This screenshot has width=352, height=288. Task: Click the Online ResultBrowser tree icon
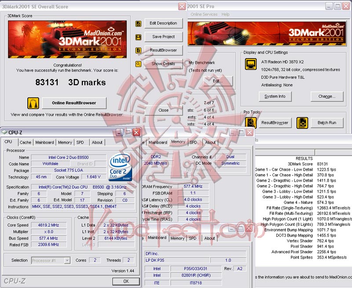[x=33, y=103]
